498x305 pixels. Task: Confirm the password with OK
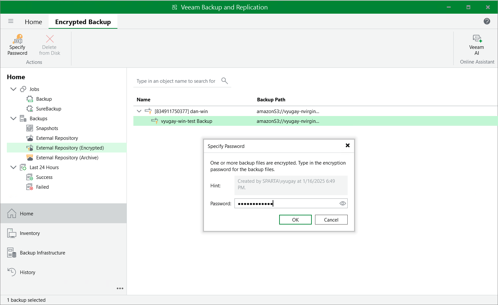click(x=295, y=220)
